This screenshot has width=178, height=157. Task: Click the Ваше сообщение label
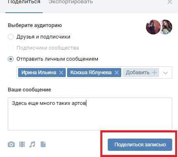[x=30, y=90]
